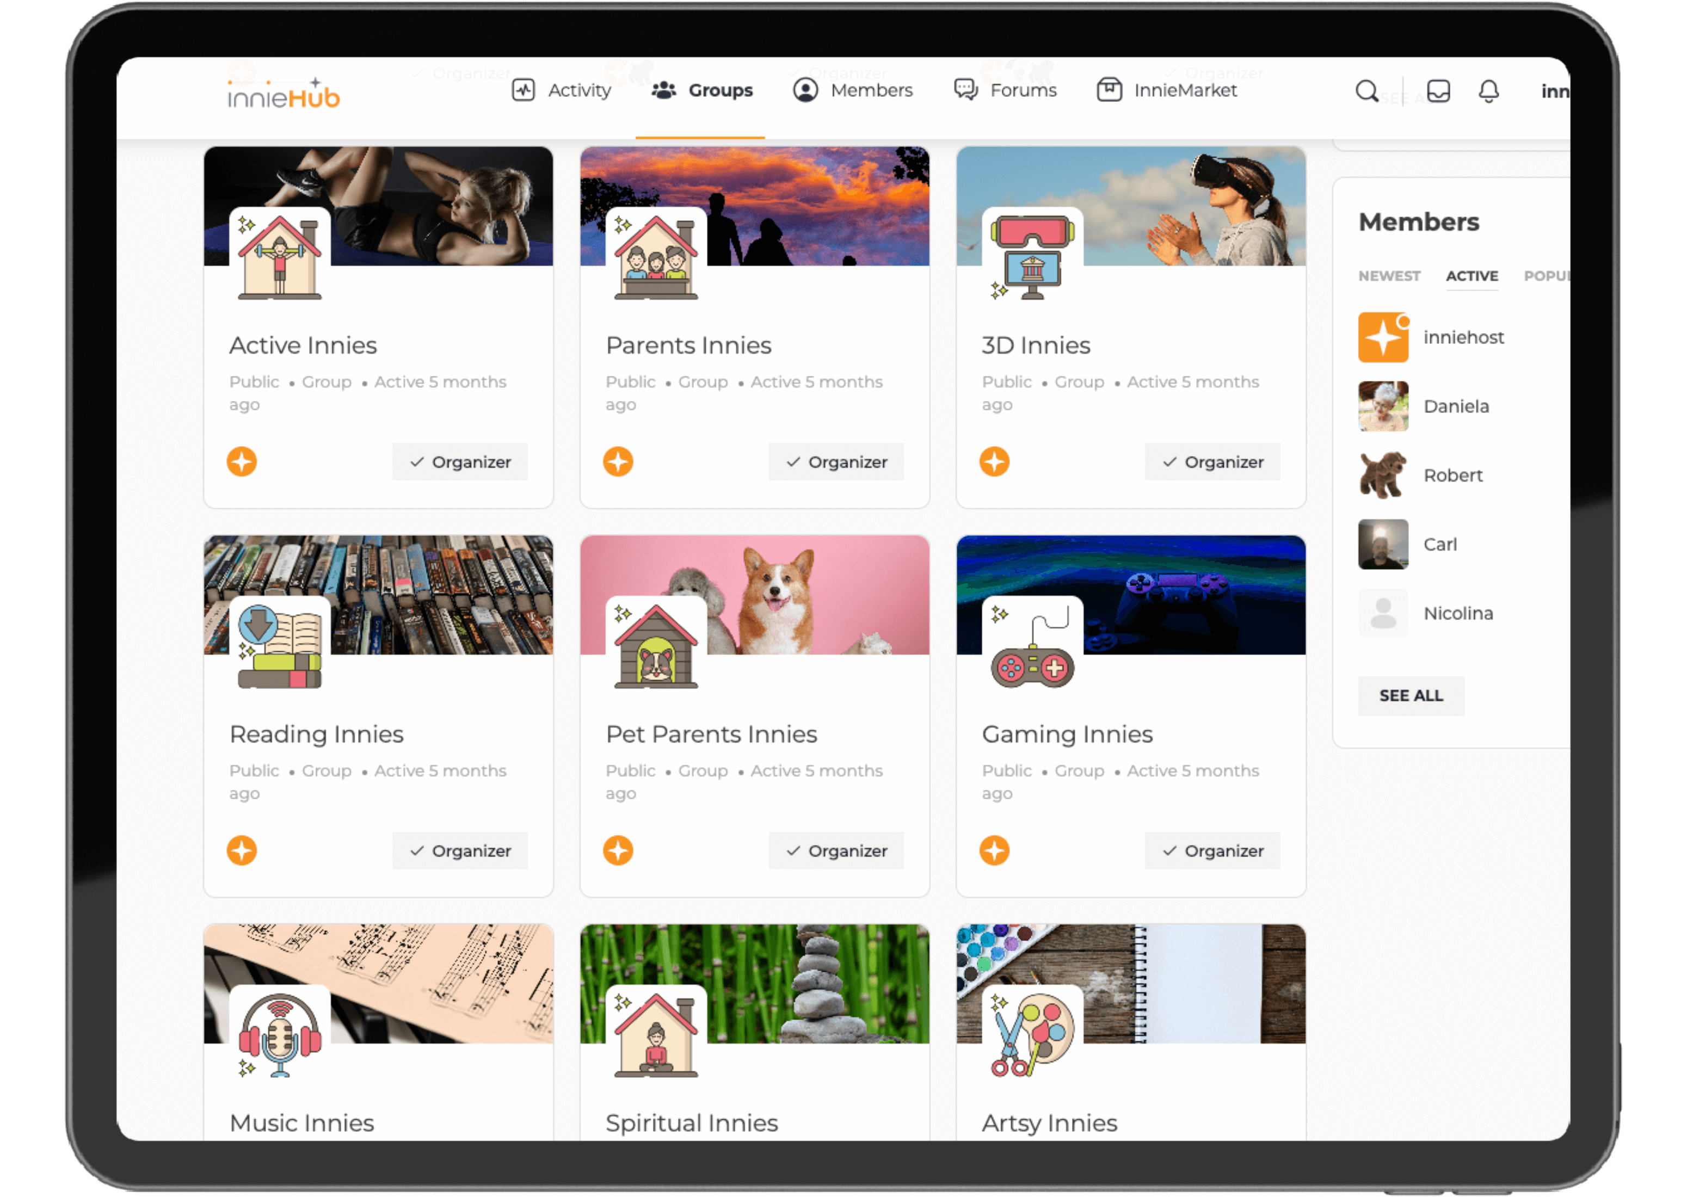Open the InnieMarket menu item
Screen dimensions: 1687x1197
[x=1166, y=90]
